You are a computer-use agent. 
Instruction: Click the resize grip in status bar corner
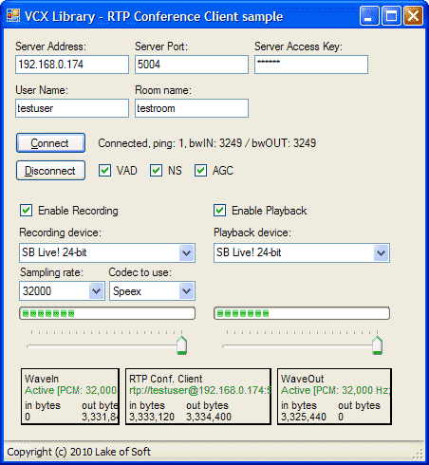(x=419, y=454)
